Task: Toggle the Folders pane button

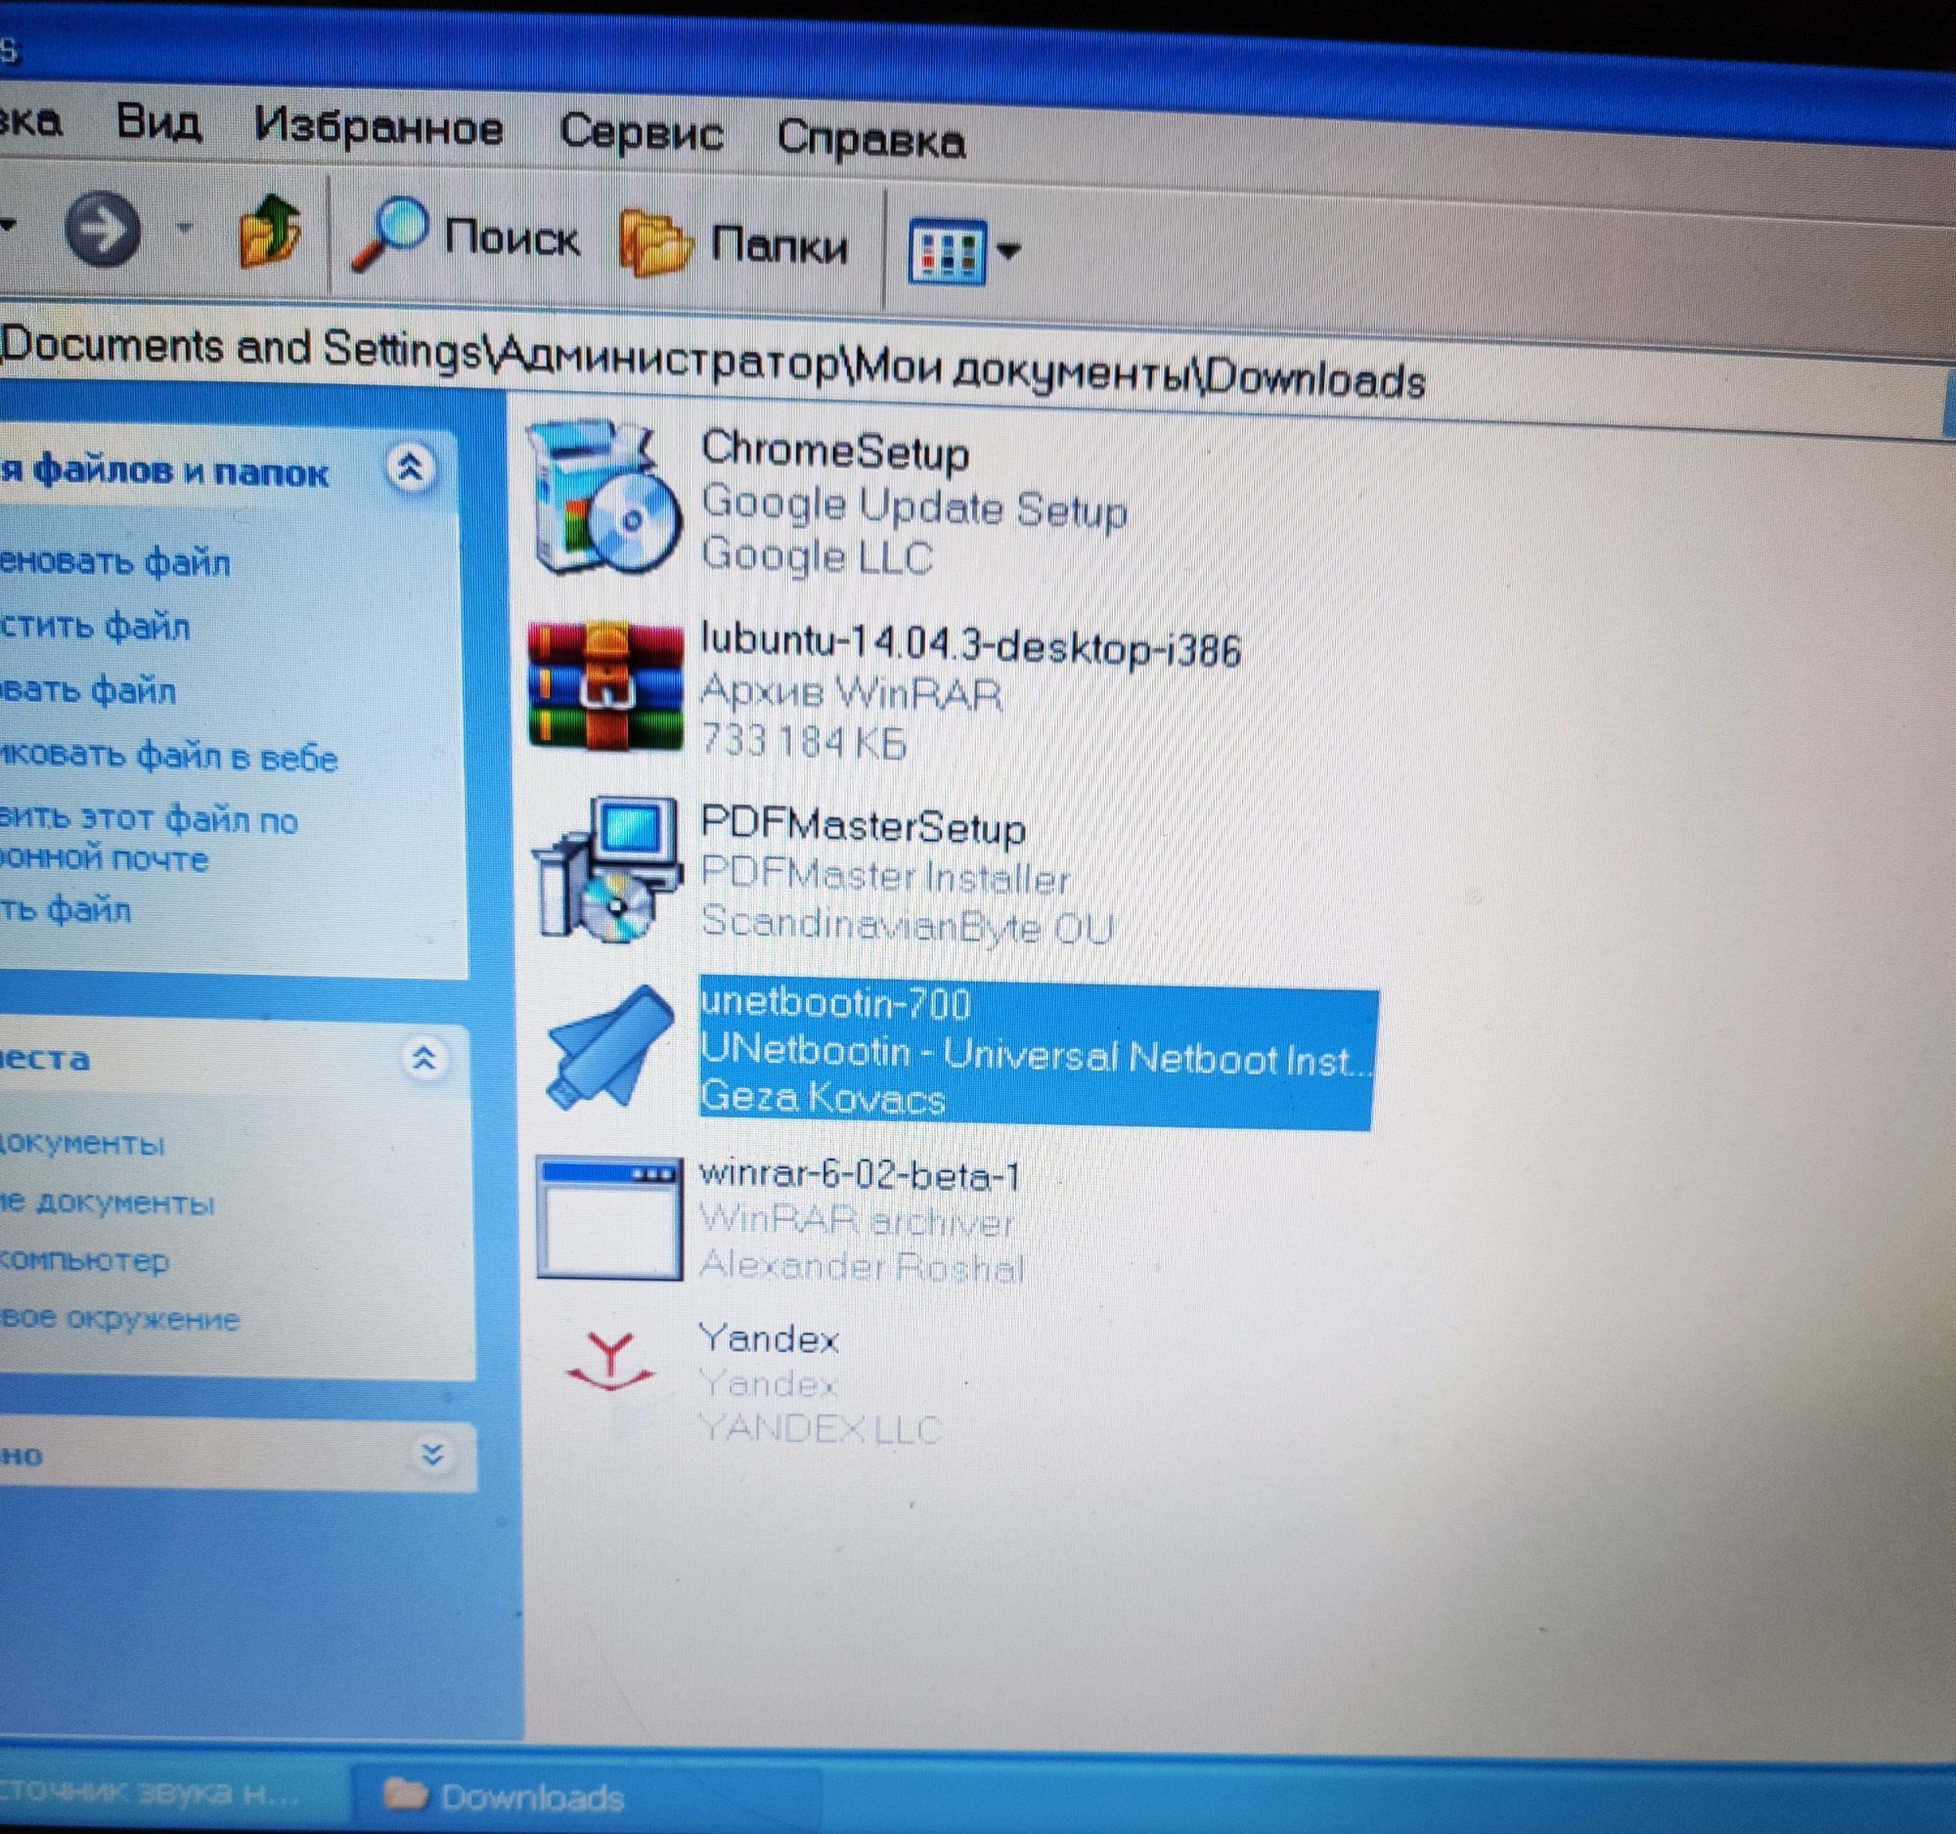Action: coord(734,242)
